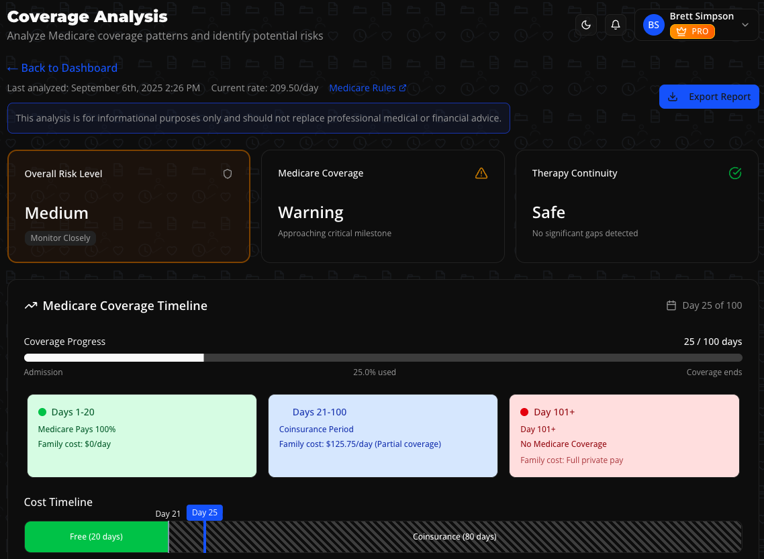Click shield icon on Overall Risk Level
The width and height of the screenshot is (764, 559).
pos(228,174)
